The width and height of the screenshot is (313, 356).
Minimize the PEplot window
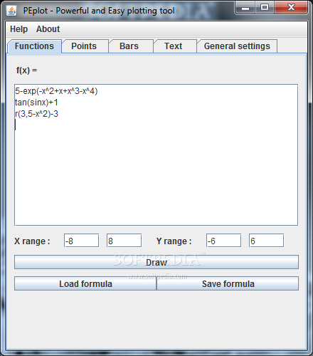click(245, 8)
